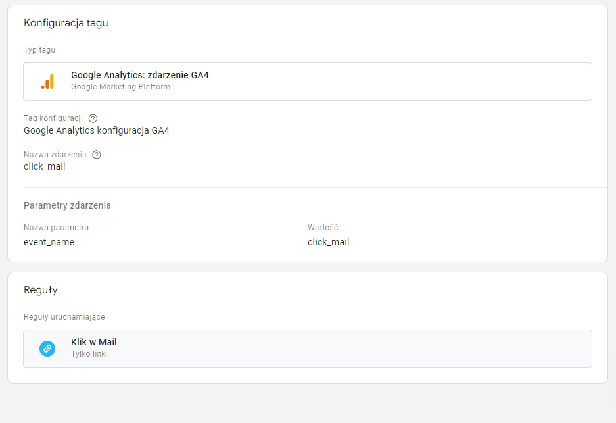Click the click_mail event name value
This screenshot has width=616, height=423.
[45, 166]
